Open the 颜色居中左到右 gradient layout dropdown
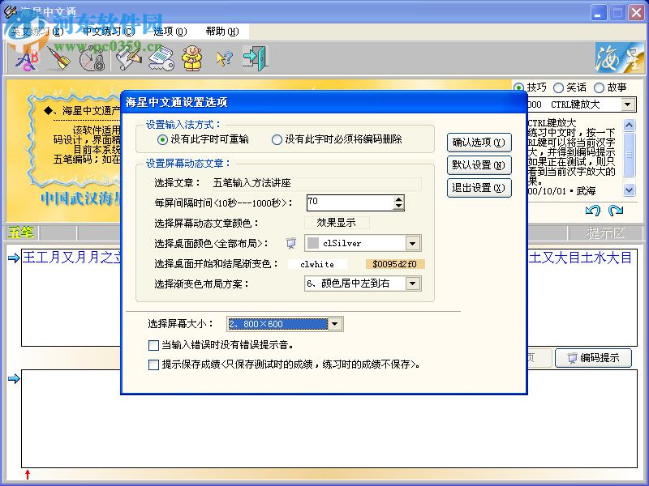Screen dimensions: 649x486 (412, 283)
